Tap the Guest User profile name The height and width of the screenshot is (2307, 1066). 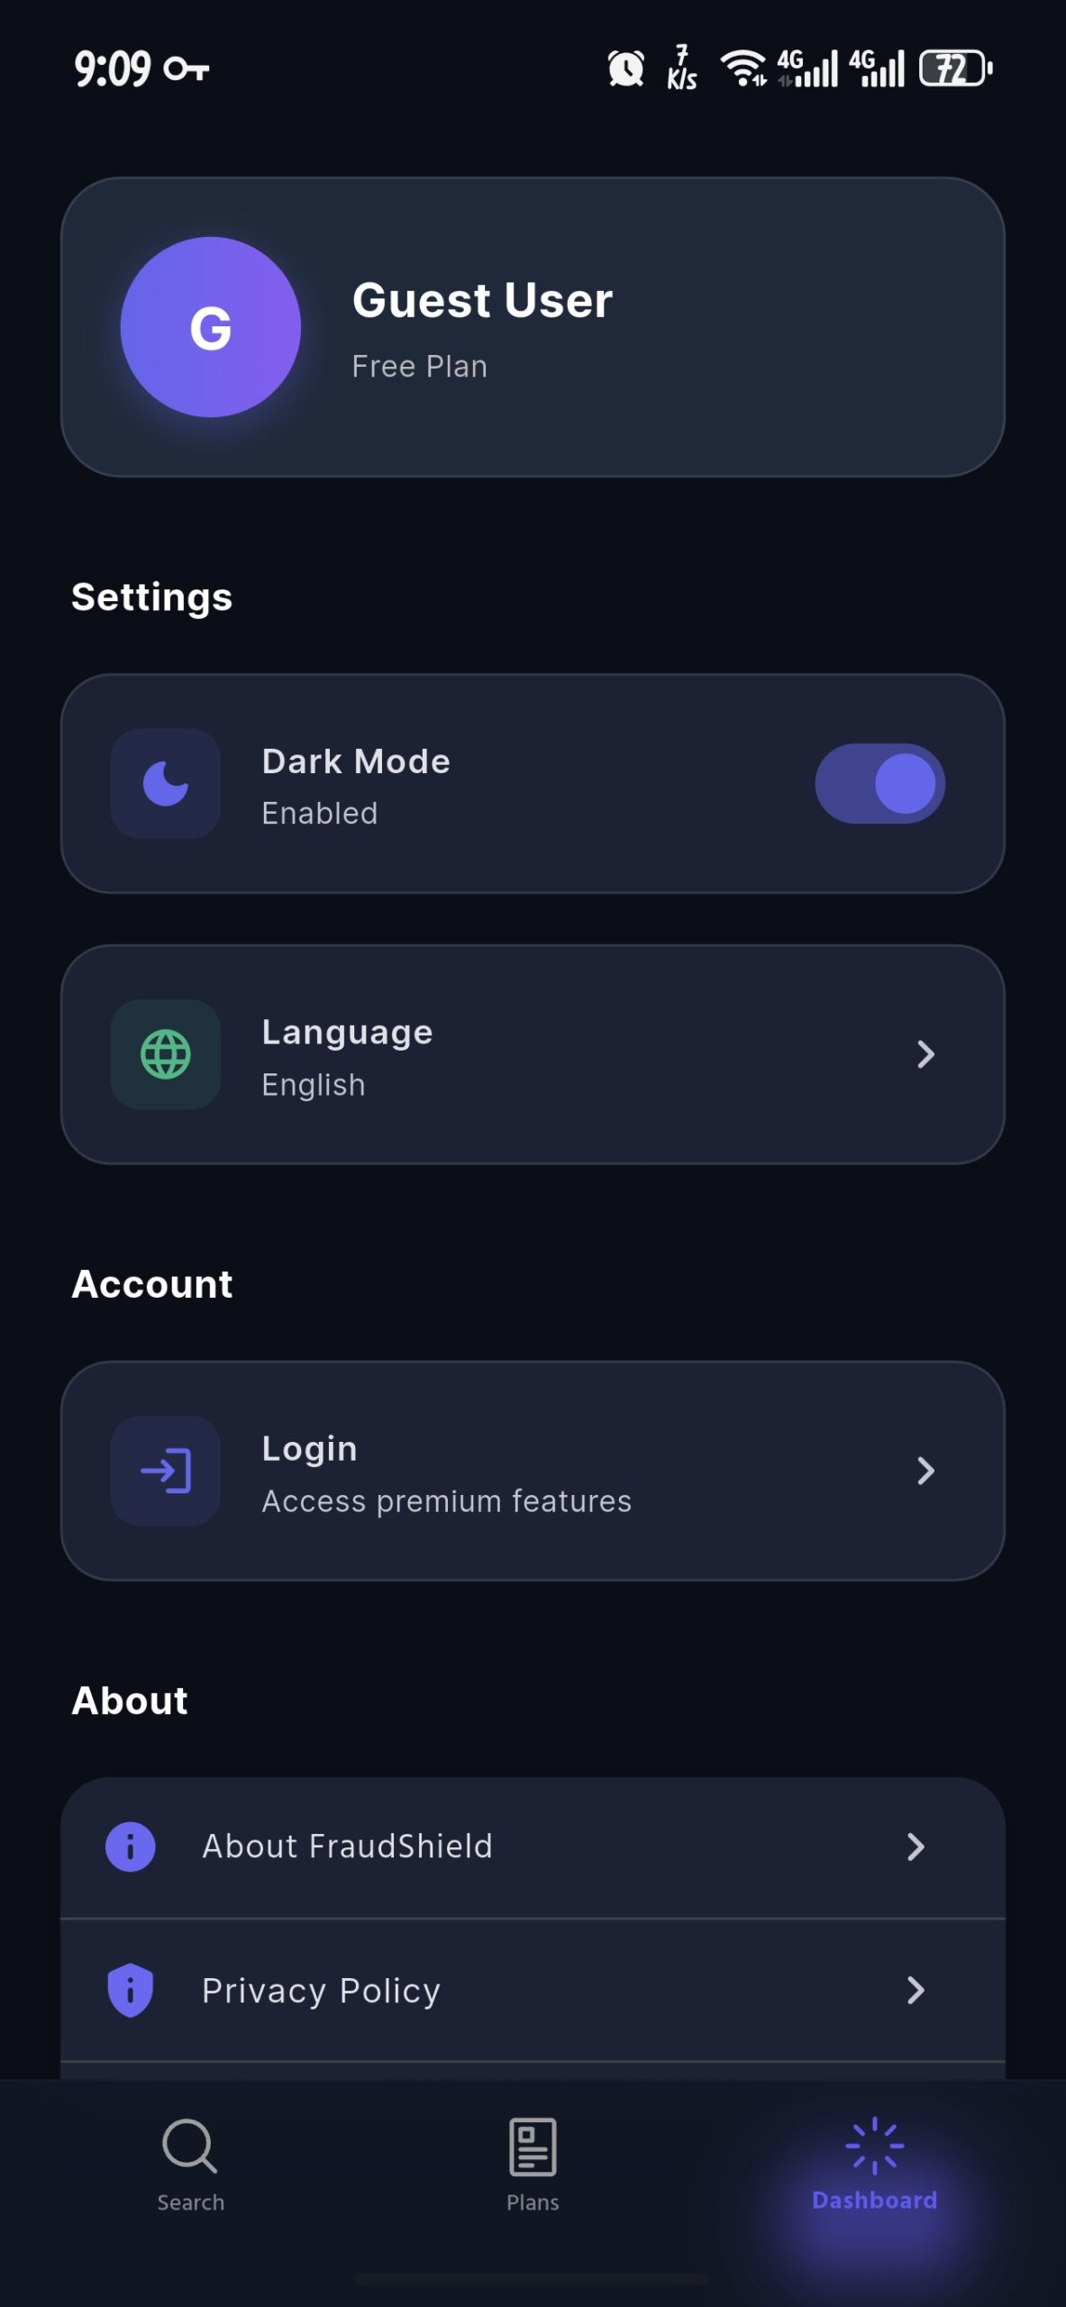pos(482,300)
